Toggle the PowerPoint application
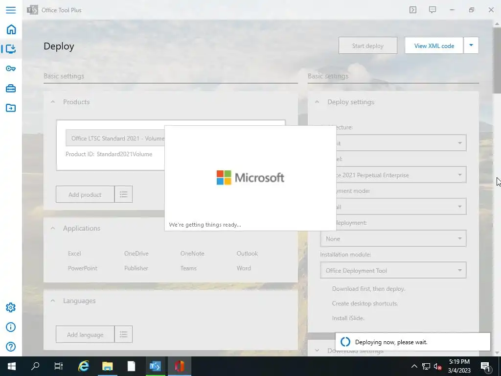 coord(82,268)
